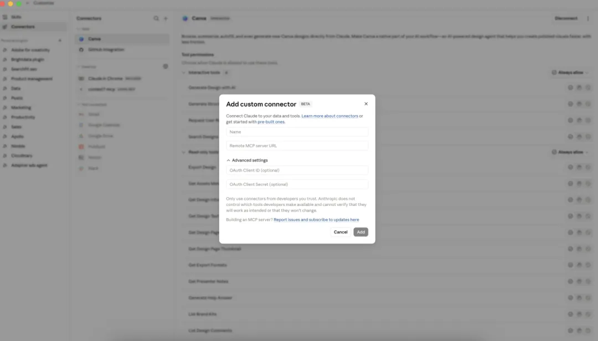Click the Name input field

coord(297,132)
